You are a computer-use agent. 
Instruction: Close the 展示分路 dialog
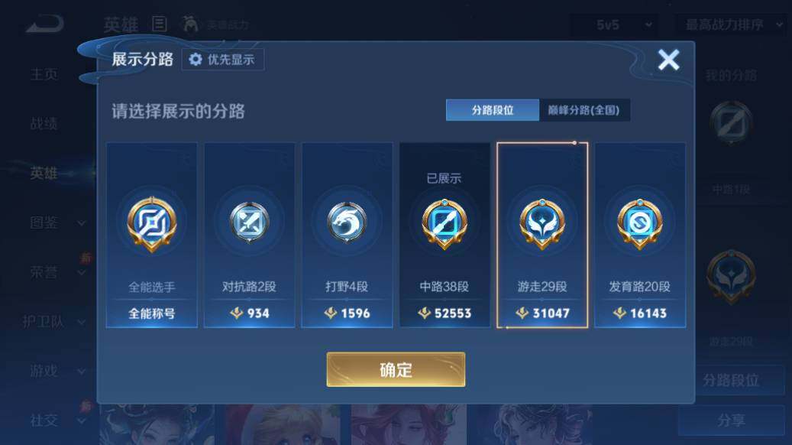pyautogui.click(x=668, y=60)
